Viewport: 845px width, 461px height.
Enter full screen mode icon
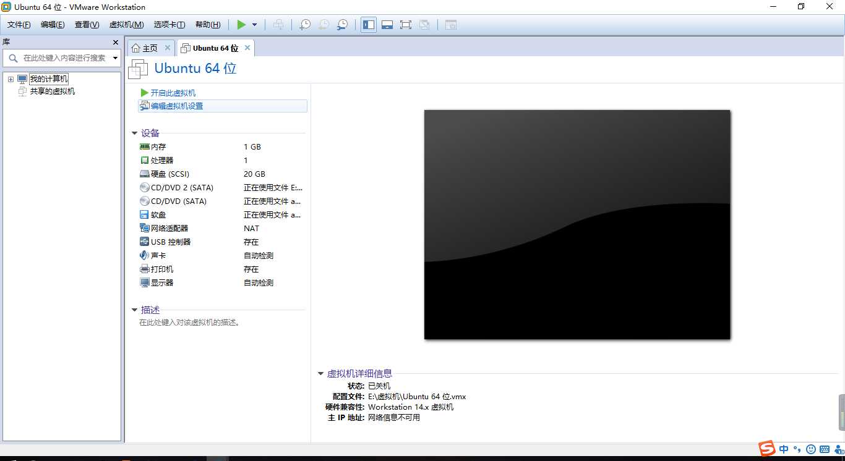coord(406,25)
